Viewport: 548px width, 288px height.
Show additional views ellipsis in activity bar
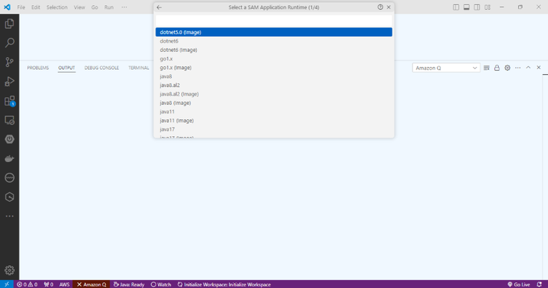9,216
